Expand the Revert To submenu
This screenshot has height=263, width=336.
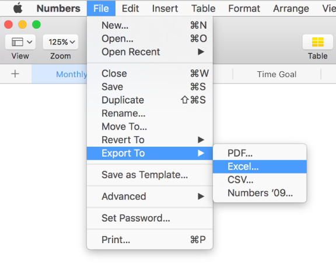[150, 140]
